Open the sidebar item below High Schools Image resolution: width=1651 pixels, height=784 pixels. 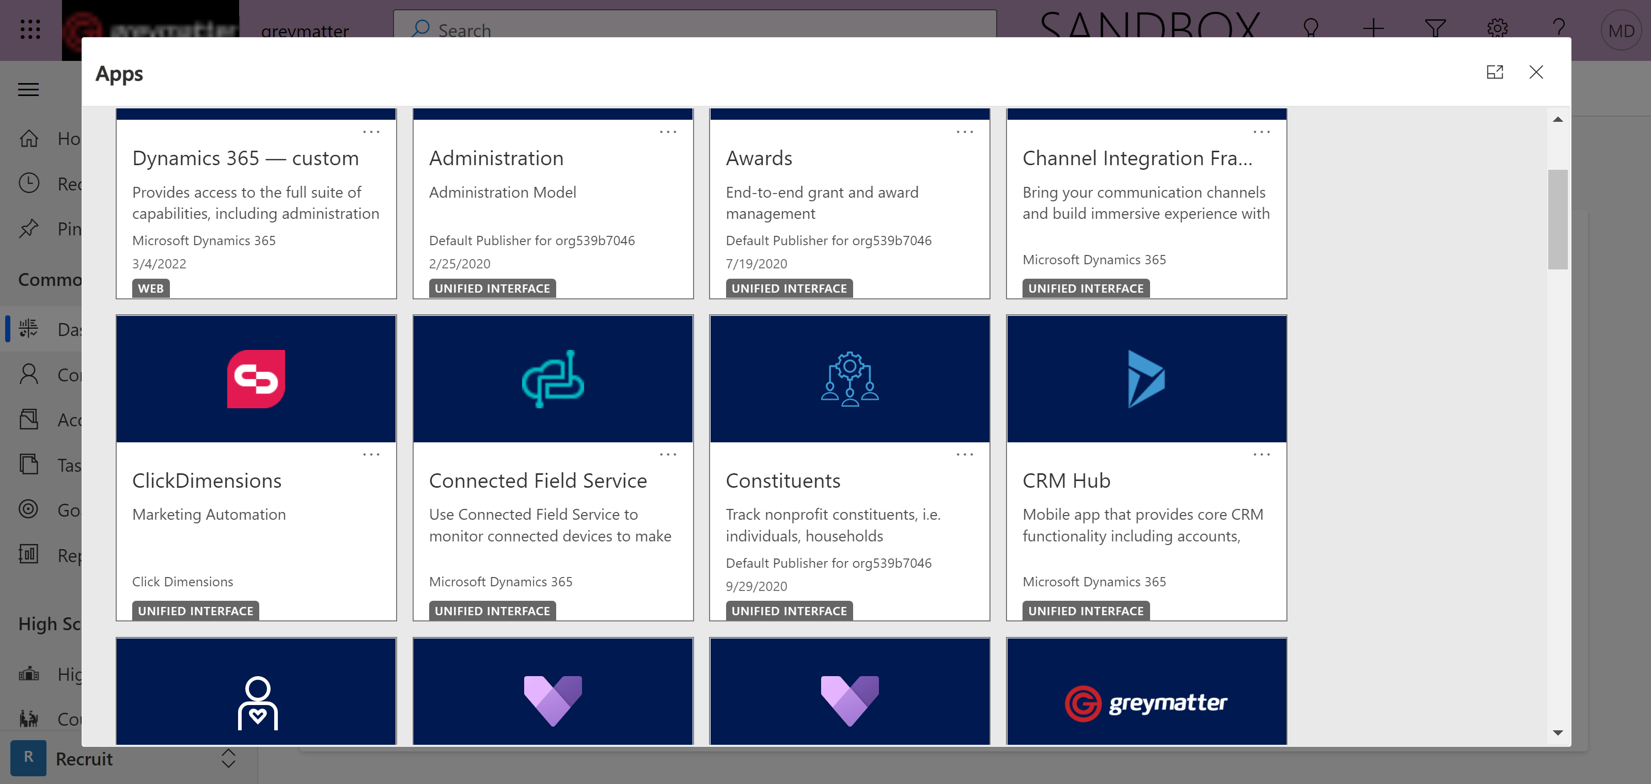pyautogui.click(x=41, y=718)
